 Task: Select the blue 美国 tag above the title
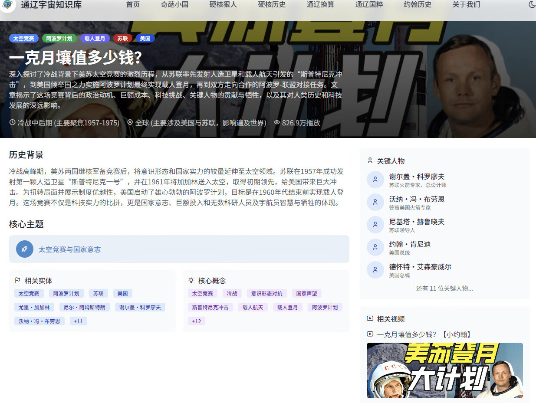point(145,38)
